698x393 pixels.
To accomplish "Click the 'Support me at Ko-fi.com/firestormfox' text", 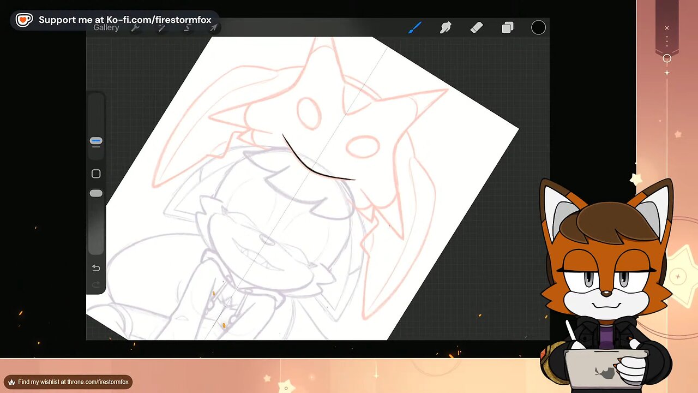I will (x=125, y=20).
